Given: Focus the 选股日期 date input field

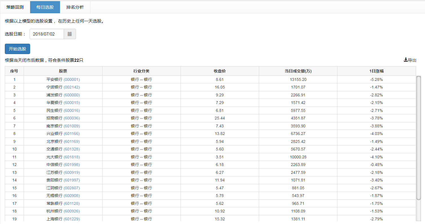Looking at the screenshot, I should [47, 34].
